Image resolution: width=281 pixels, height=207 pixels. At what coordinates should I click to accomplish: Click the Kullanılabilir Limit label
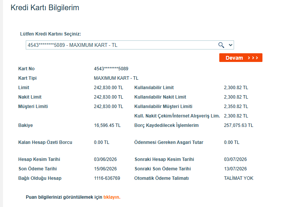[154, 88]
